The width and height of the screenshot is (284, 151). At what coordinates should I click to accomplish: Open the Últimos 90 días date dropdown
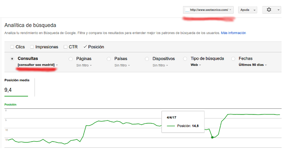(x=253, y=65)
